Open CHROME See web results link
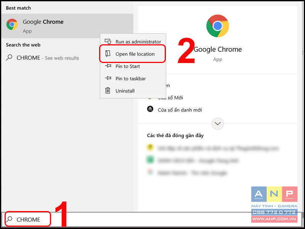 pos(48,58)
